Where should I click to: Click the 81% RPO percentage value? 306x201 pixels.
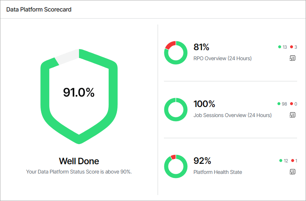(x=201, y=47)
